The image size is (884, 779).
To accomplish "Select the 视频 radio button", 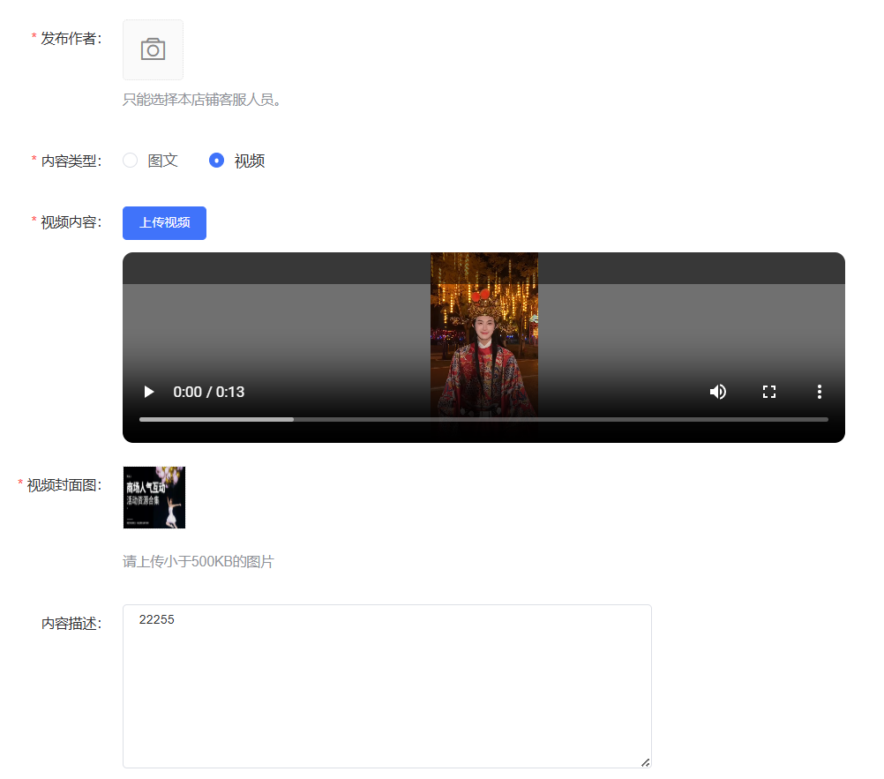I will coord(216,161).
